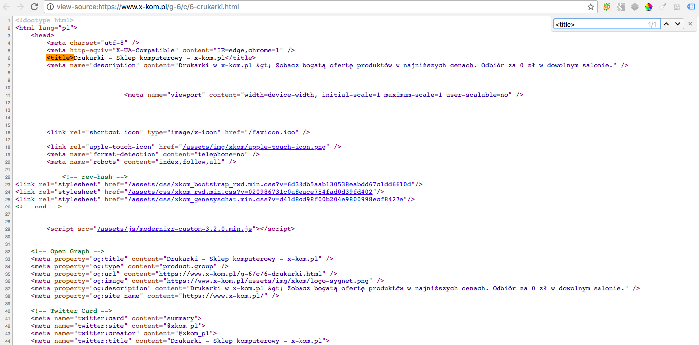
Task: Go back to the previous page
Action: 7,7
